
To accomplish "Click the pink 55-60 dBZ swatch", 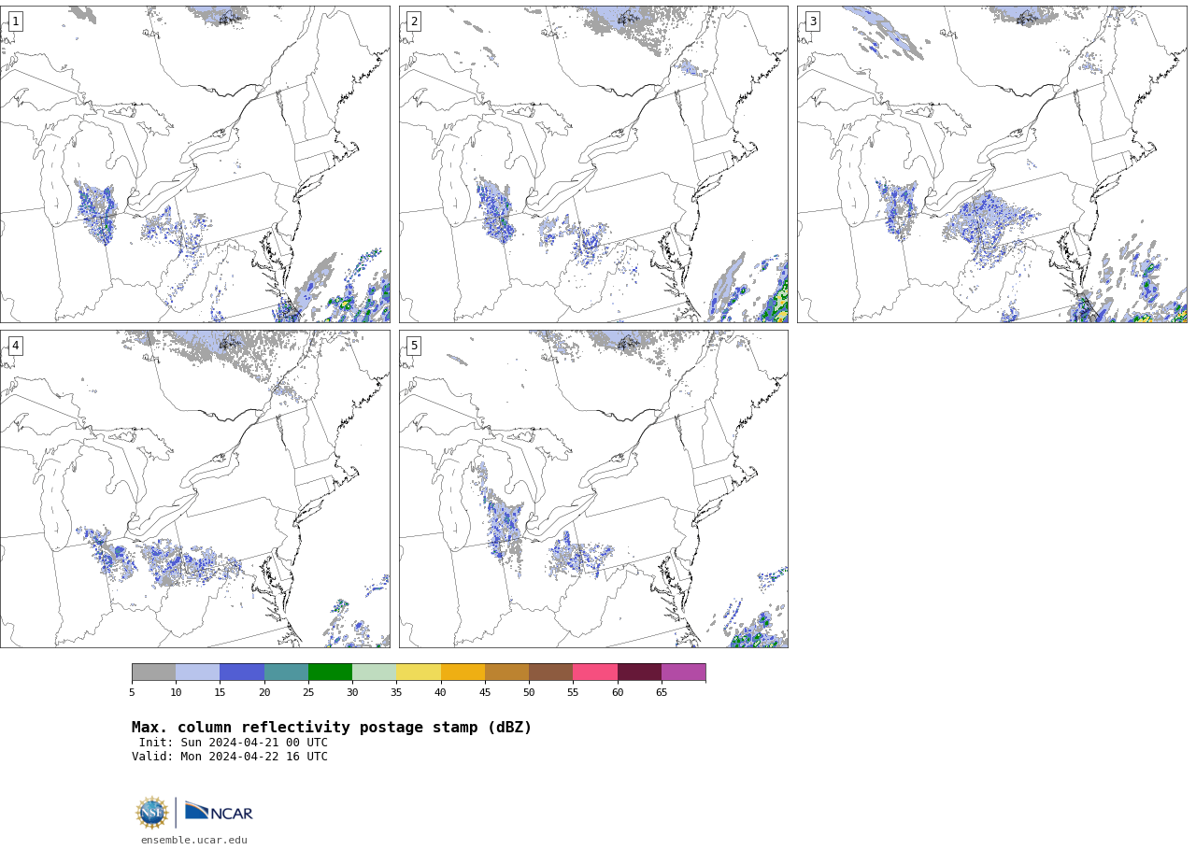I will (x=595, y=673).
